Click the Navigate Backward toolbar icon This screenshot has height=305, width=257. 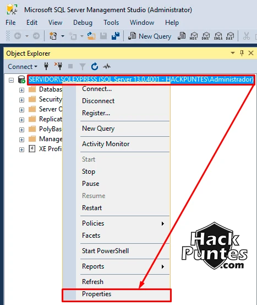(x=18, y=36)
